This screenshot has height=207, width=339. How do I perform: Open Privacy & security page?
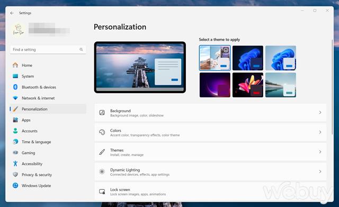[x=48, y=175]
